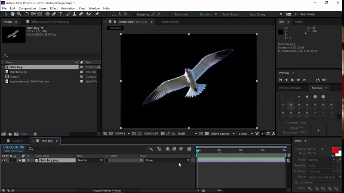Select the Puppet Pin tool
Image resolution: width=344 pixels, height=193 pixels.
pyautogui.click(x=97, y=14)
